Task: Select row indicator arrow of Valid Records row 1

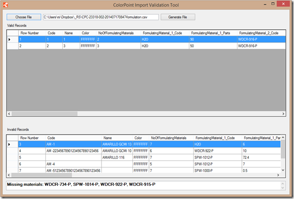Action: [10, 39]
